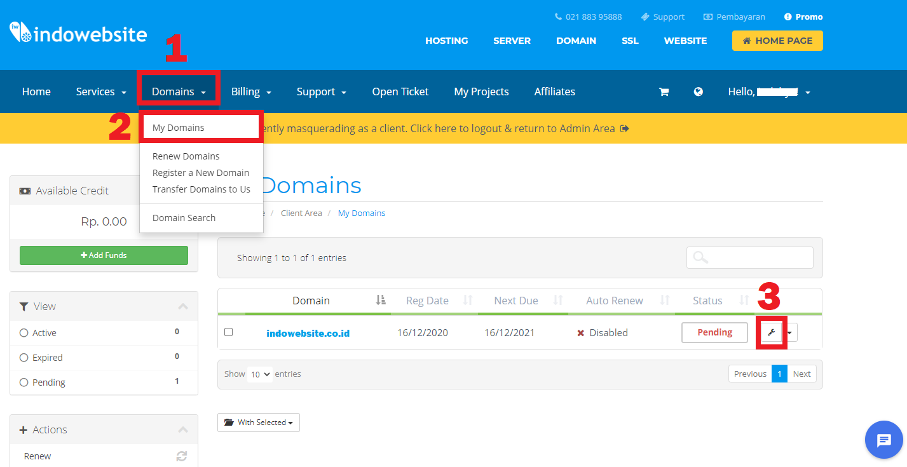Open the Show entries dropdown
This screenshot has width=907, height=467.
pos(260,374)
